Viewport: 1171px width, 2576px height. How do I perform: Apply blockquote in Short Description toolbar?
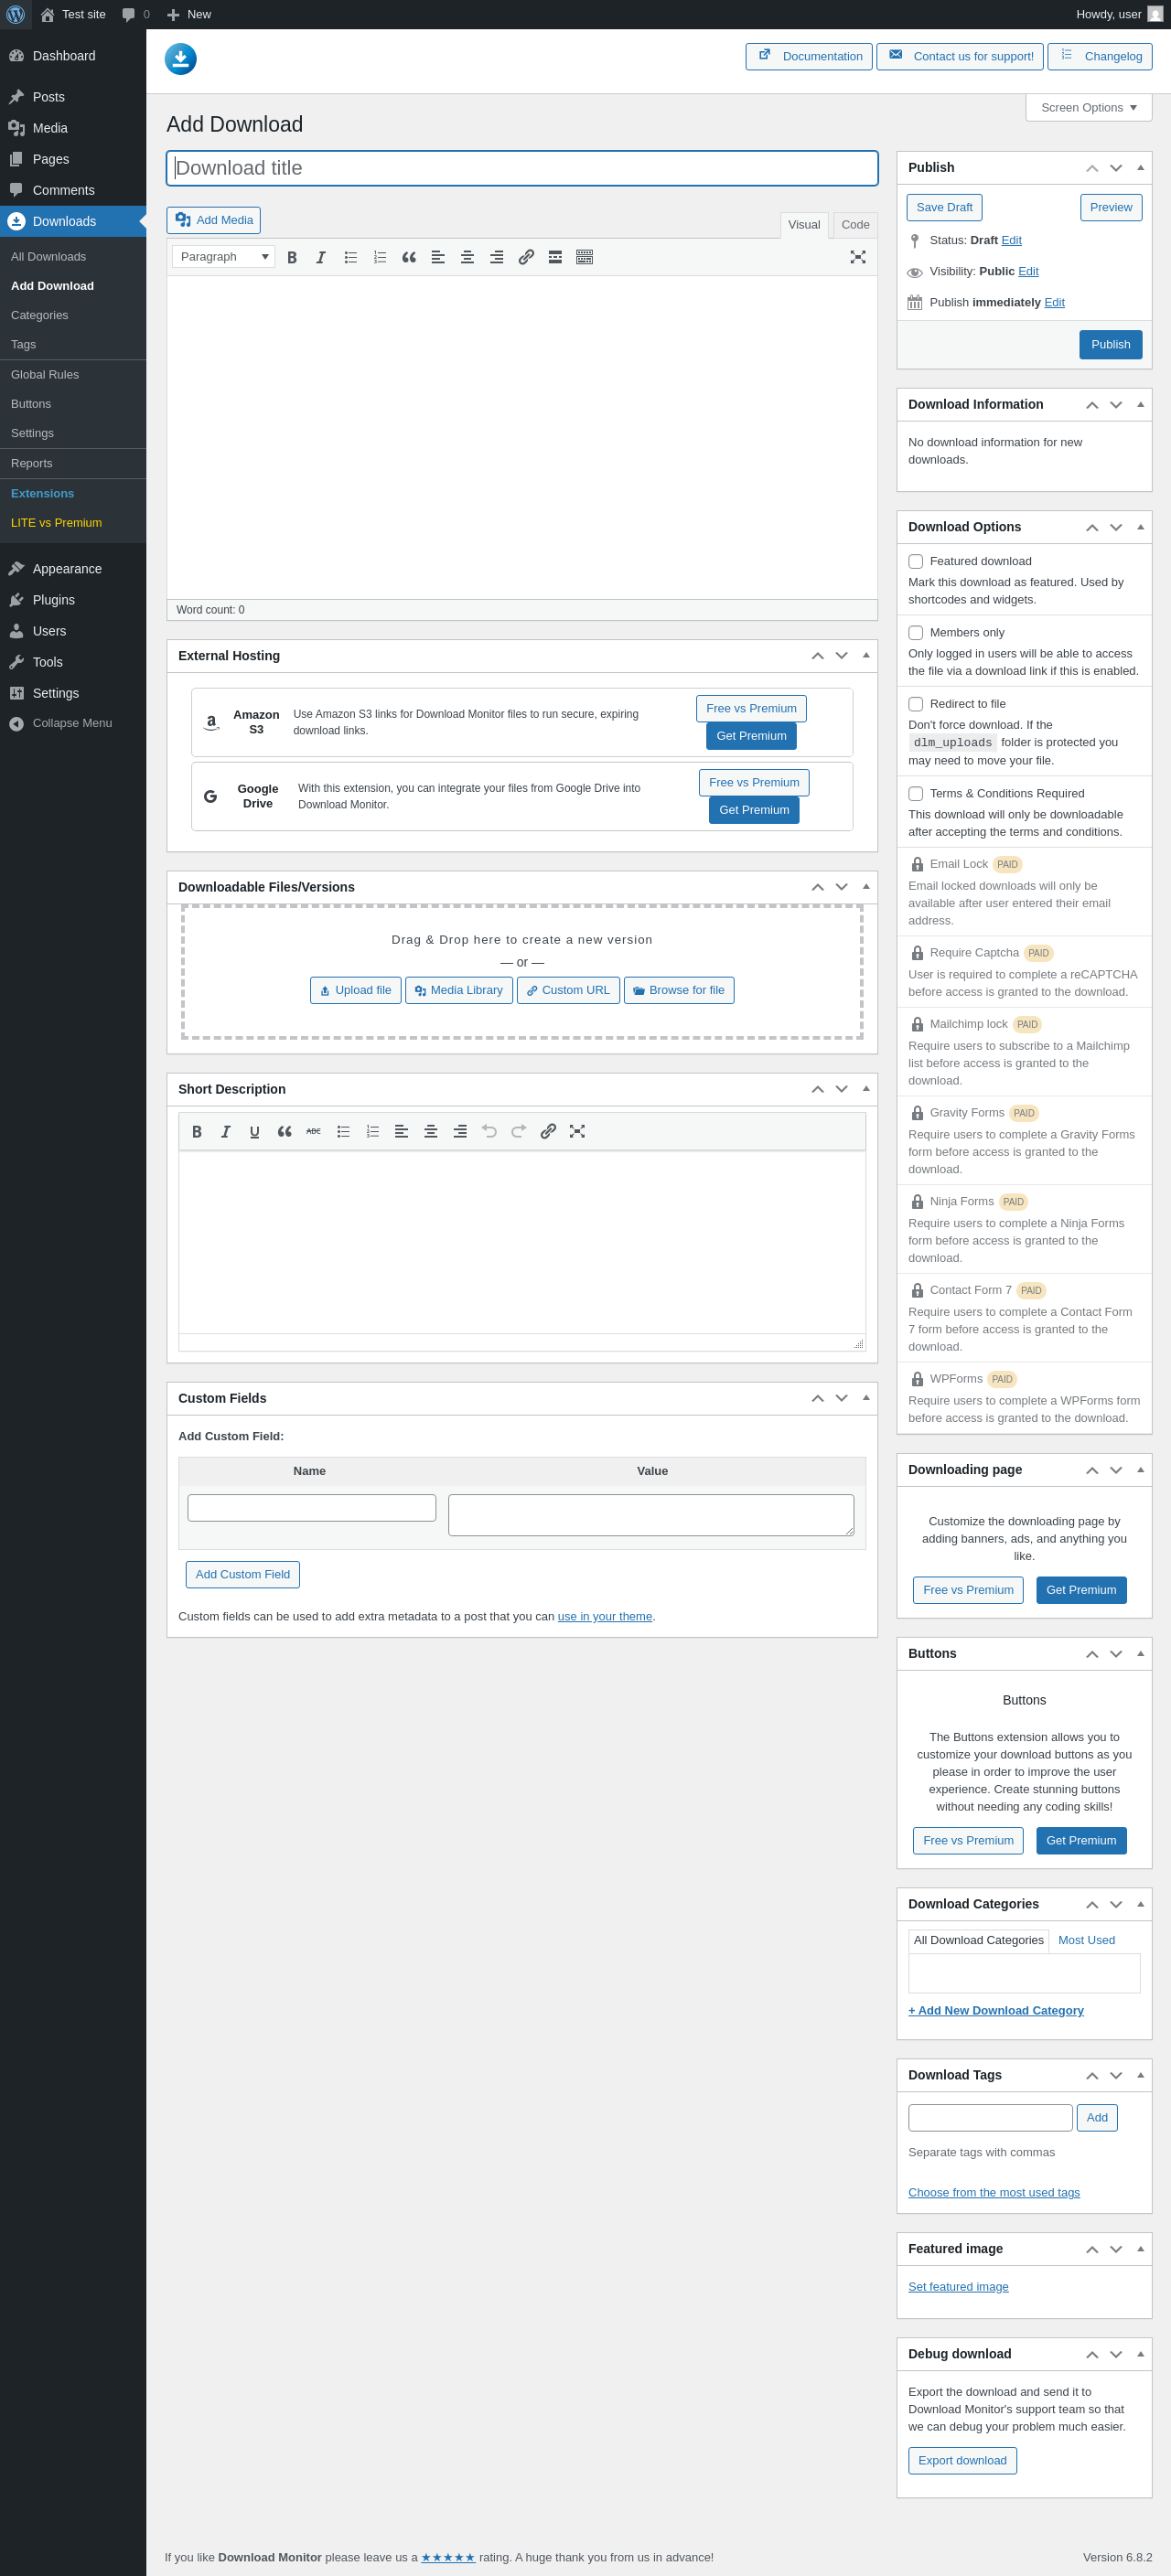point(285,1131)
